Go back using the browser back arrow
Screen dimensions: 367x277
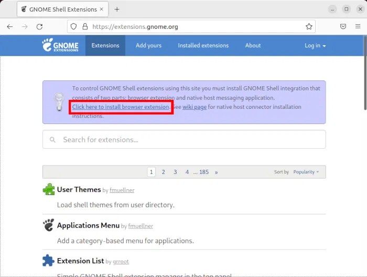pos(10,26)
